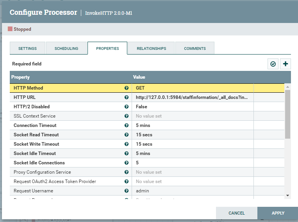This screenshot has height=222, width=298.
Task: Edit the HTTP Method value GET
Action: [x=192, y=88]
